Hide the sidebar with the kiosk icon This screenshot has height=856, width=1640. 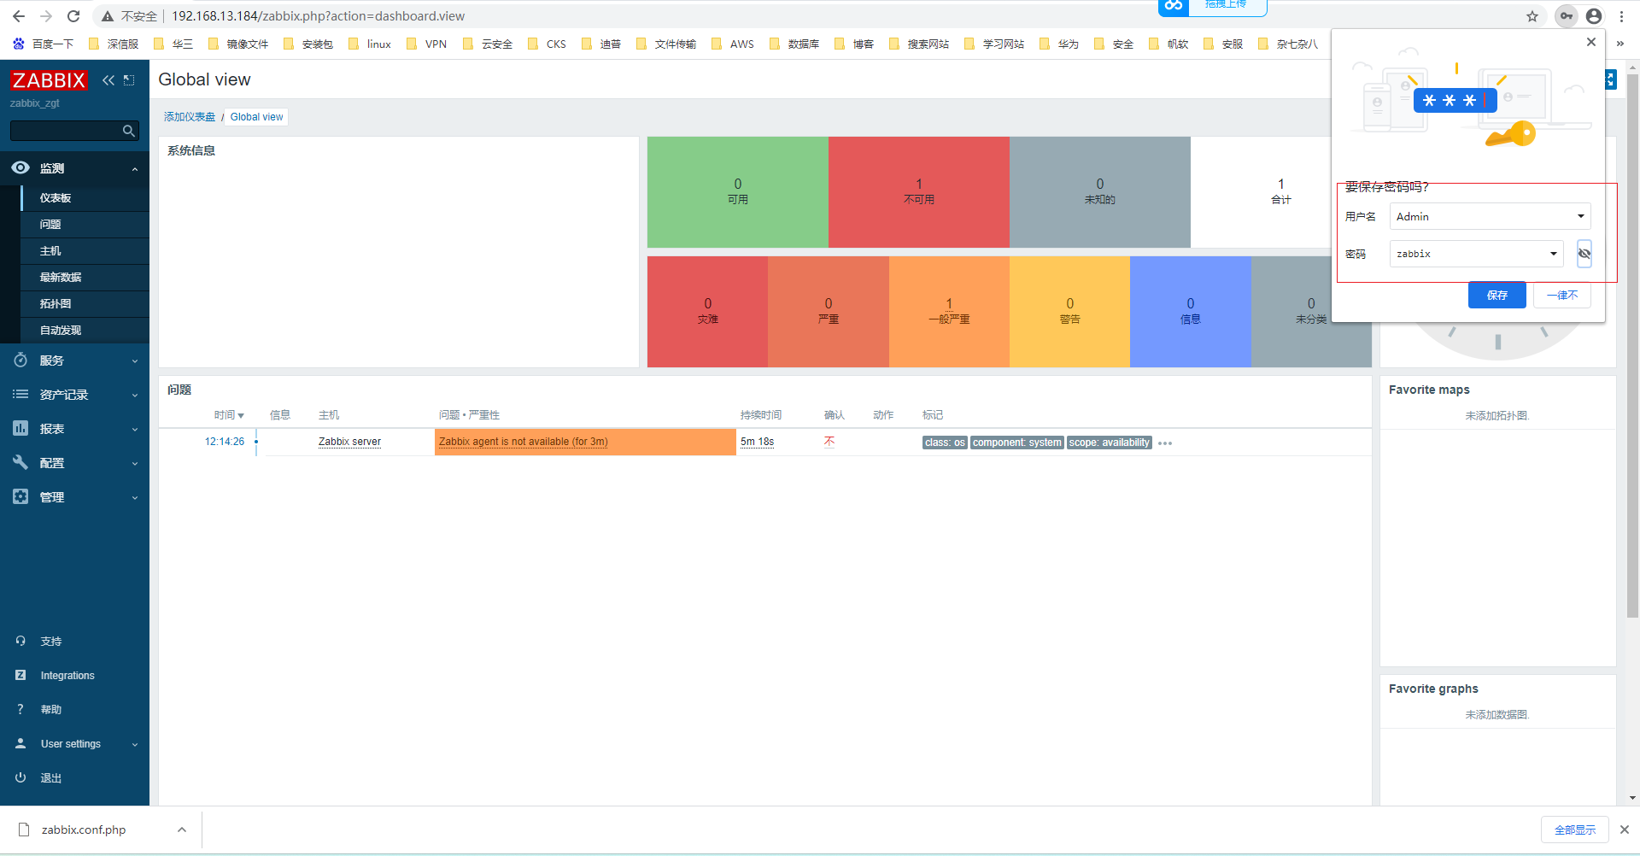coord(129,80)
